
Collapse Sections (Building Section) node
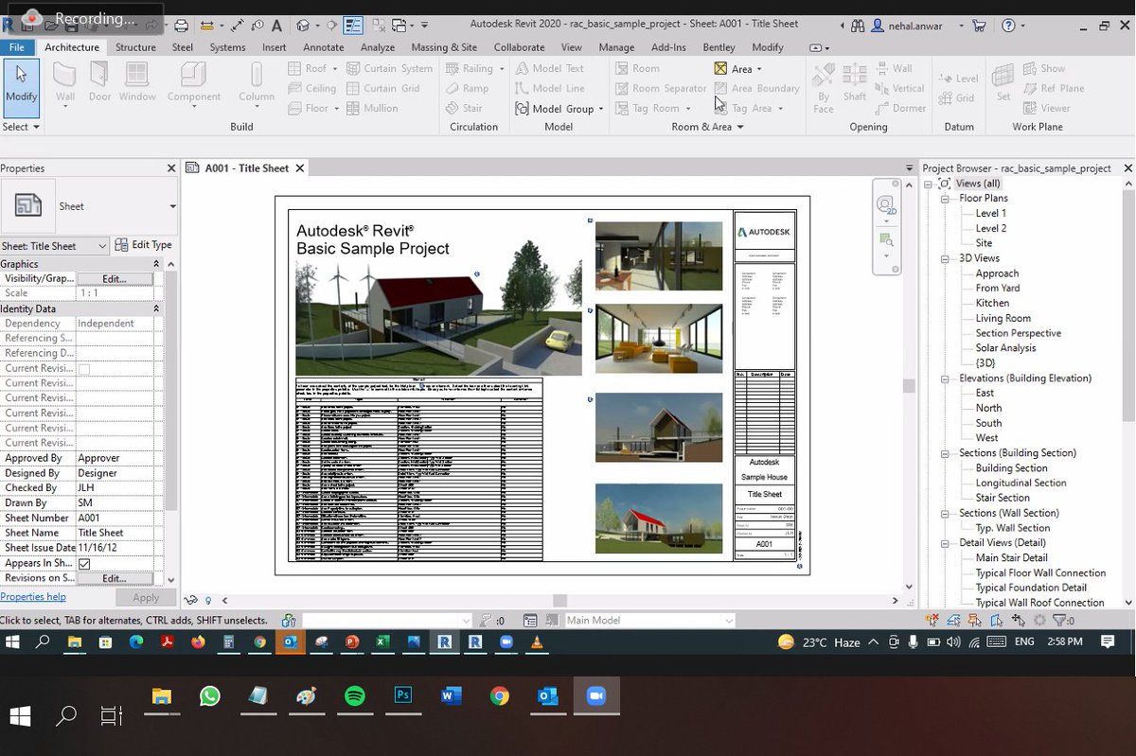pyautogui.click(x=945, y=453)
